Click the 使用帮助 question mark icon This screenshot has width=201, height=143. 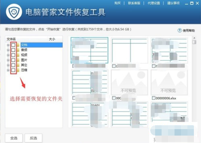pos(179,30)
